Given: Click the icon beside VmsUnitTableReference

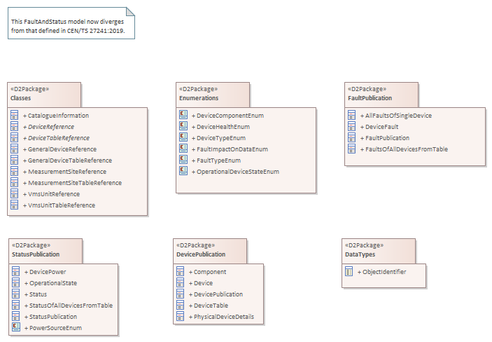Looking at the screenshot, I should pos(14,205).
